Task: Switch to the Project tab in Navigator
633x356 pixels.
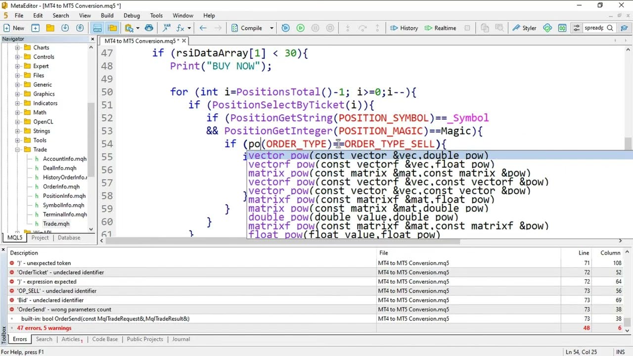Action: 40,238
